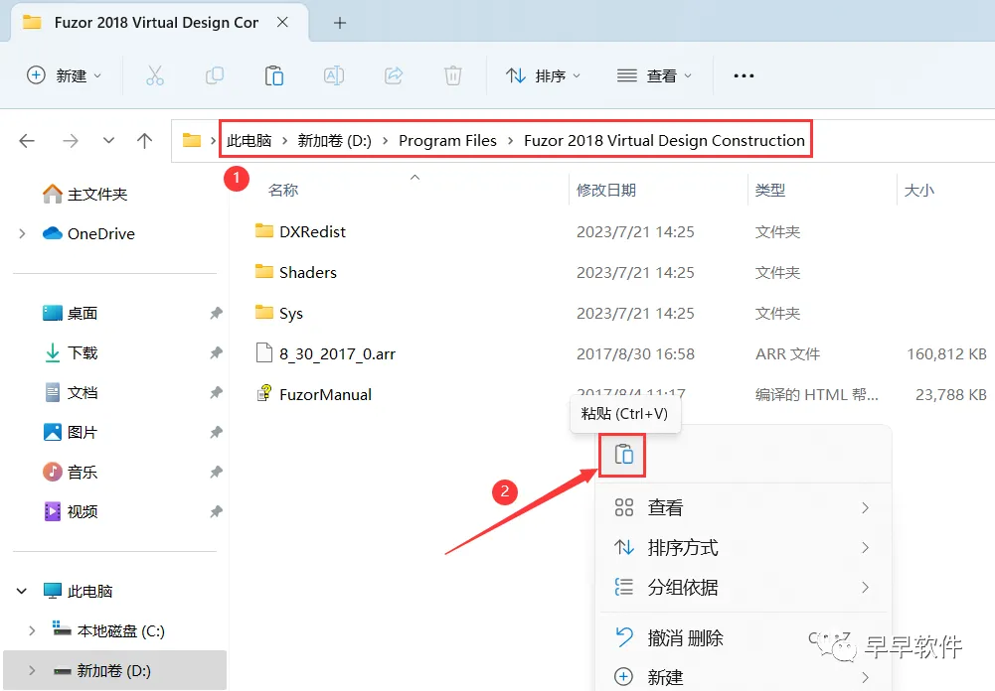Navigate to 此电脑 in address bar
This screenshot has height=691, width=995.
[249, 141]
